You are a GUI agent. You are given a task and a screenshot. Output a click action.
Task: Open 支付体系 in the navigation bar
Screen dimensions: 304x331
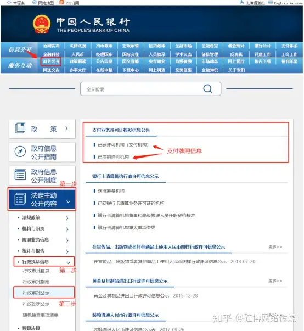[x=289, y=46]
